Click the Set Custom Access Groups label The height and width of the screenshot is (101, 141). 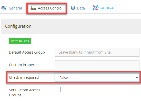coord(25,93)
